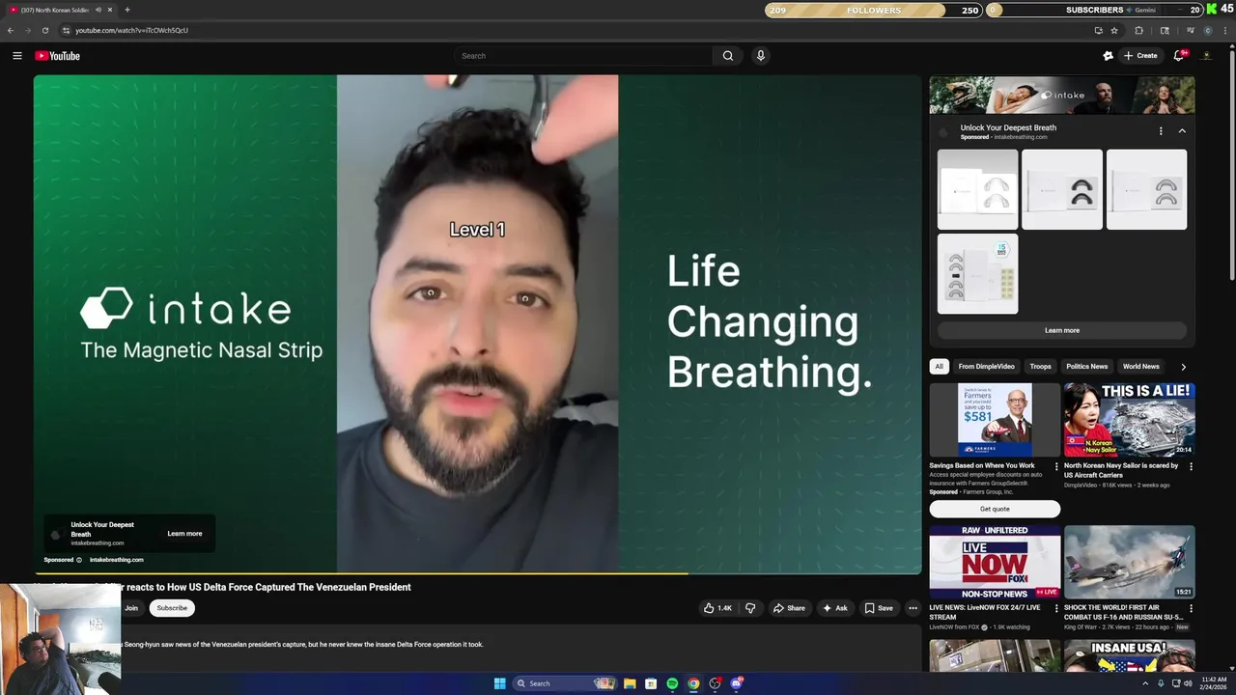Click the YouTube search input field
Image resolution: width=1236 pixels, height=695 pixels.
584,56
